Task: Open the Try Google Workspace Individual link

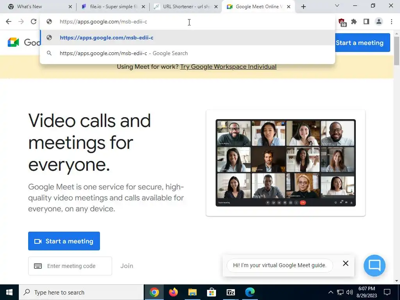Action: pos(228,67)
